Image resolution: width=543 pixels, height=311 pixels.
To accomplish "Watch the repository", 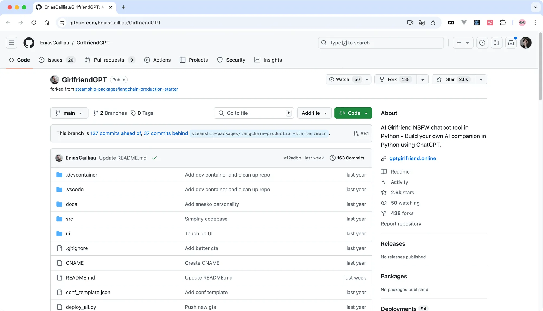I will click(x=343, y=79).
